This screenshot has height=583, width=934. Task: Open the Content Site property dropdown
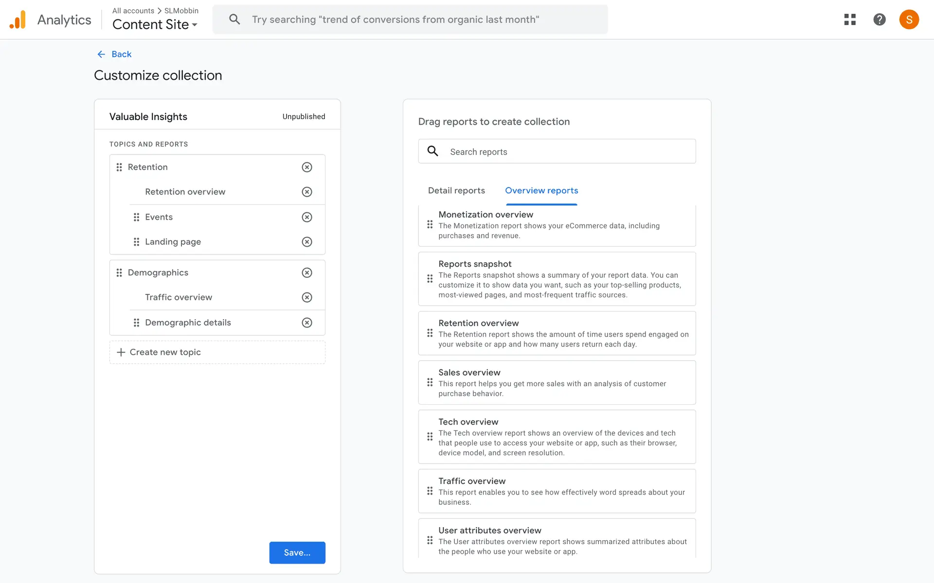tap(155, 24)
